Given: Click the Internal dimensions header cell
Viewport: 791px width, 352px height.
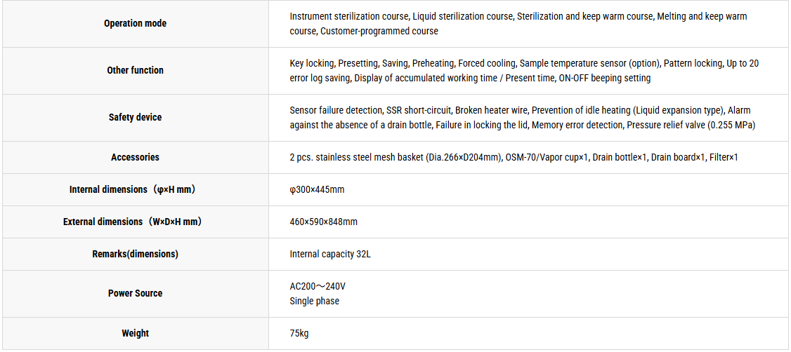Looking at the screenshot, I should [135, 189].
